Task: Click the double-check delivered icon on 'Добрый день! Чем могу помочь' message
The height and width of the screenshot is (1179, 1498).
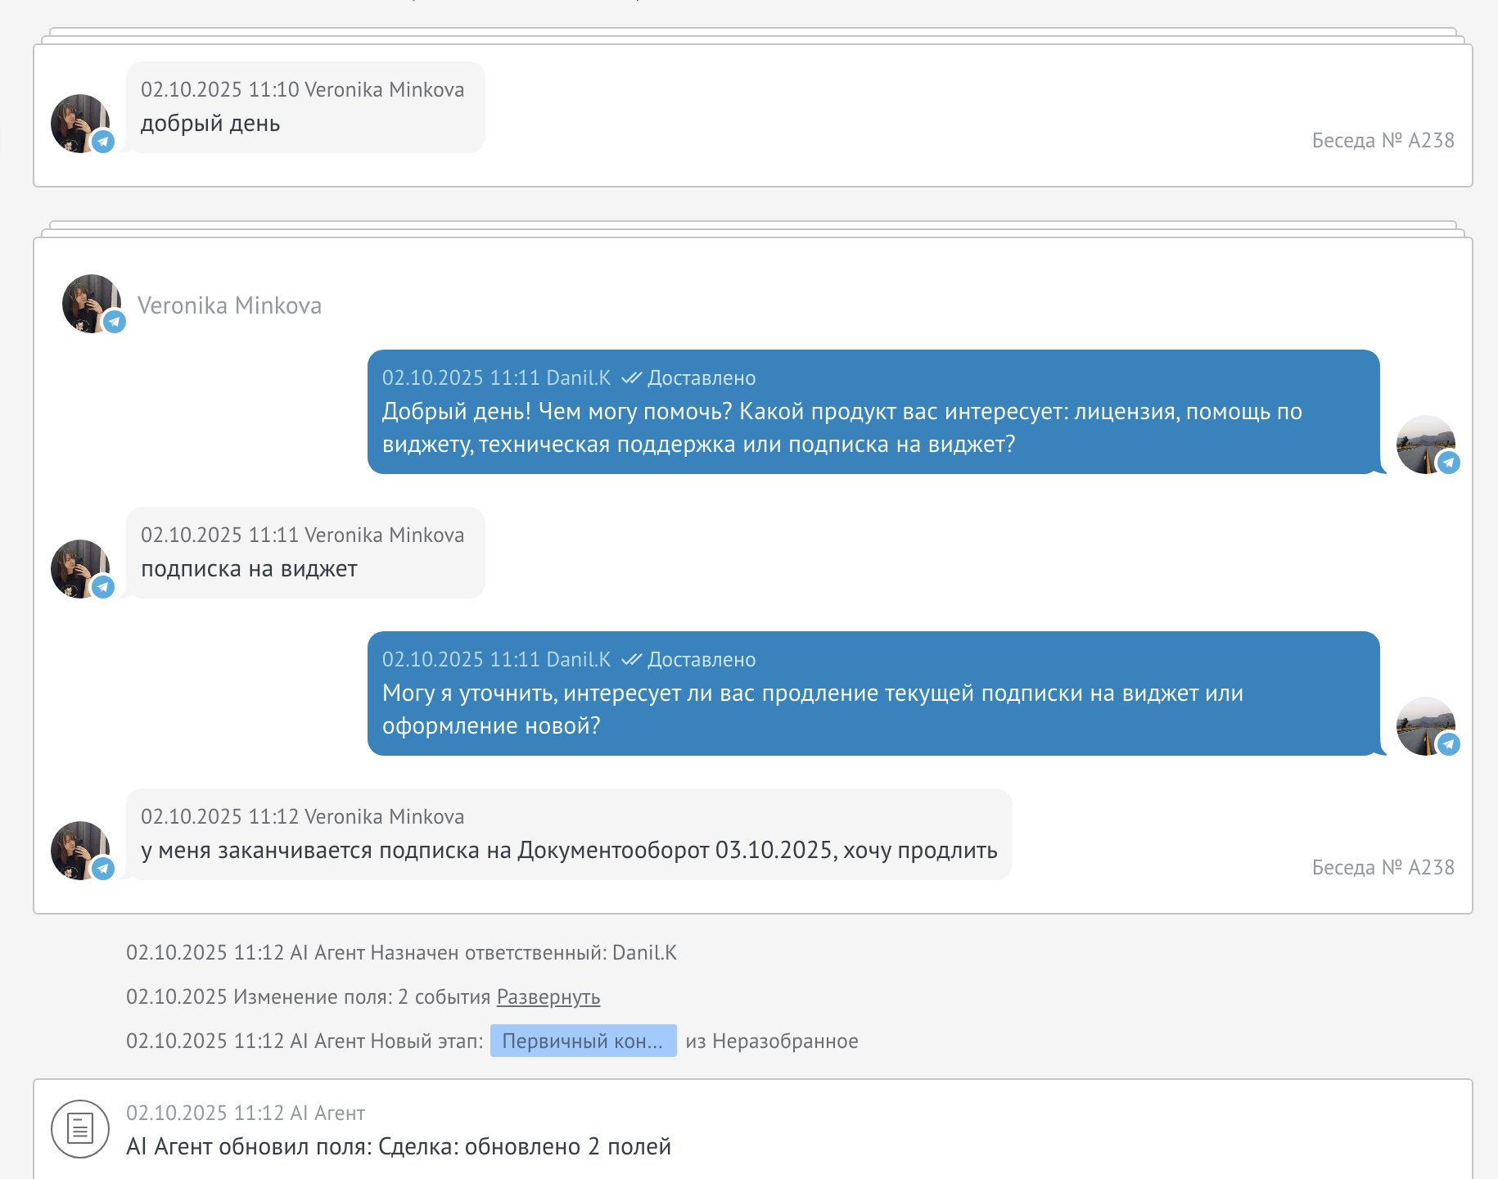Action: tap(630, 378)
